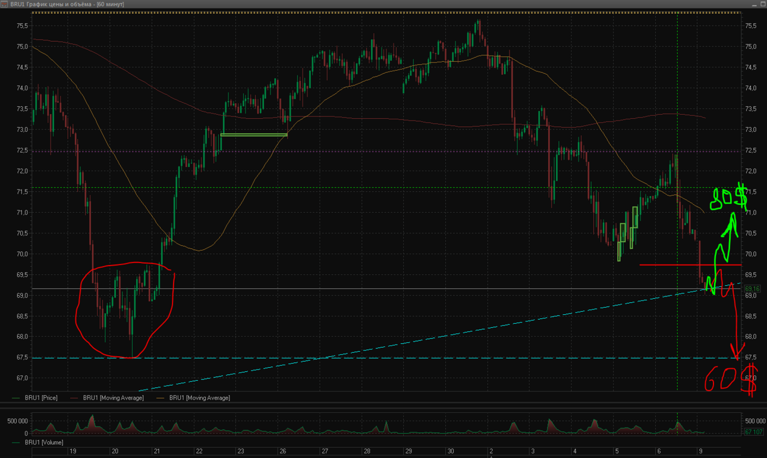767x458 pixels.
Task: Click the current price label 69.16
Action: pyautogui.click(x=752, y=289)
